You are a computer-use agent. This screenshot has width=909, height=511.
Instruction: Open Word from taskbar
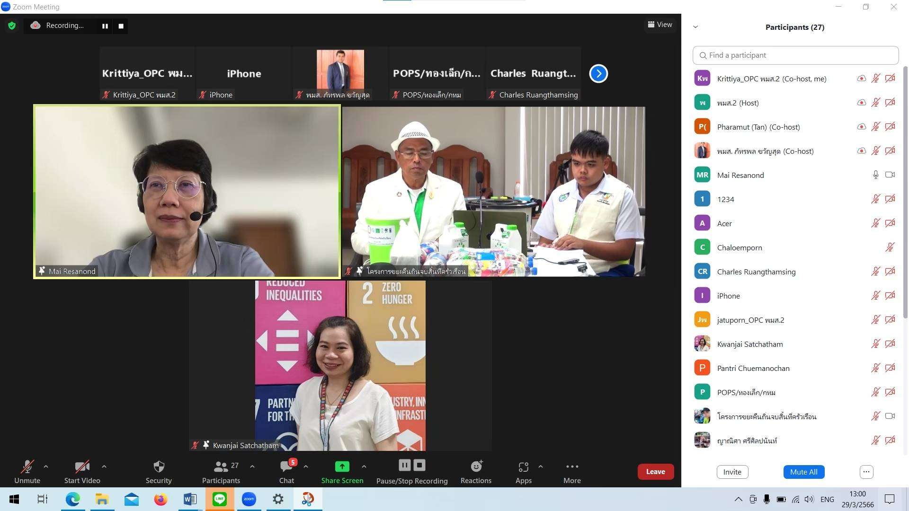[190, 499]
